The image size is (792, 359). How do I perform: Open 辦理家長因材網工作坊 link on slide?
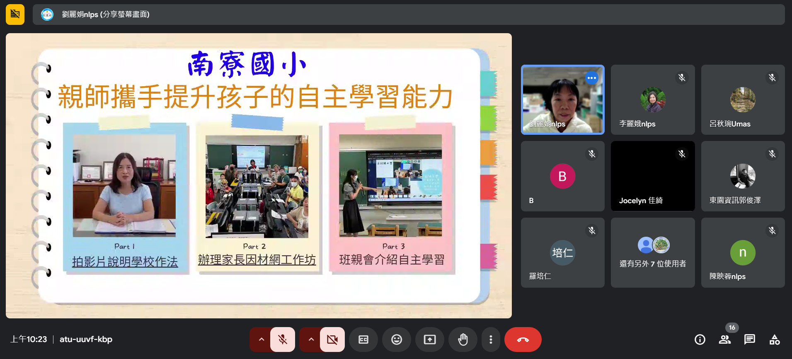pyautogui.click(x=257, y=260)
